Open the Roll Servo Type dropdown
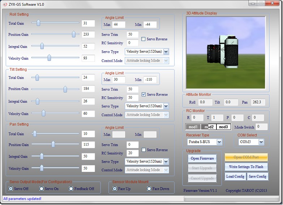Image resolution: width=283 pixels, height=205 pixels. coord(166,52)
